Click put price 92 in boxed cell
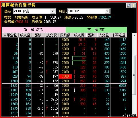 79,63
